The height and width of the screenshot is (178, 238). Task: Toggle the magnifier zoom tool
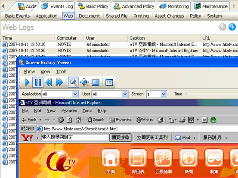tap(74, 82)
